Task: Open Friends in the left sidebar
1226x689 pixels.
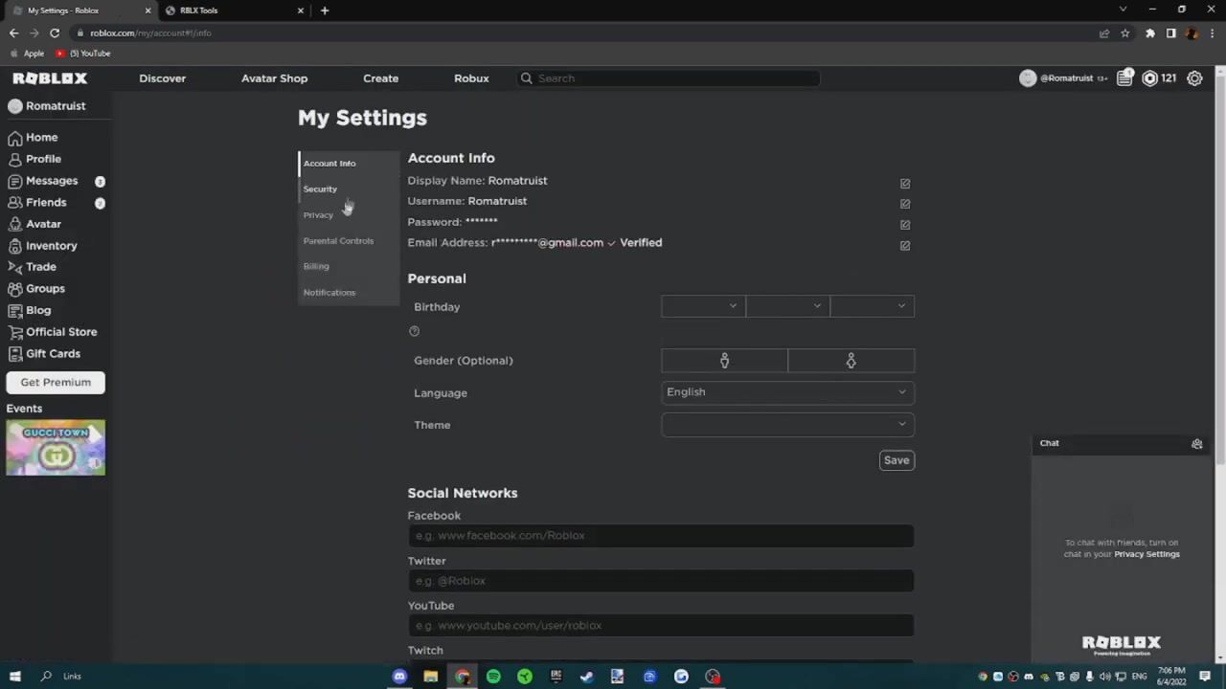Action: [x=37, y=203]
